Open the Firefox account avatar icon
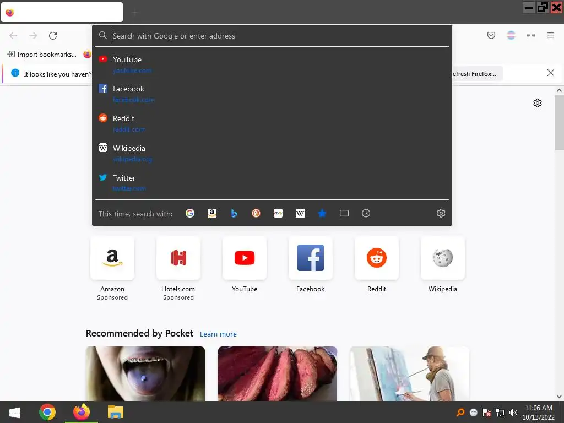The width and height of the screenshot is (564, 423). point(511,35)
